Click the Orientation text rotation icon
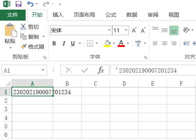 pos(186,30)
